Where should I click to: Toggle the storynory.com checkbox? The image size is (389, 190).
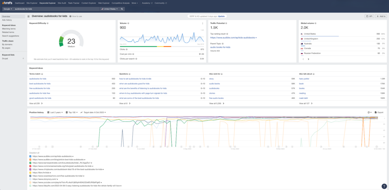pyautogui.click(x=30, y=179)
